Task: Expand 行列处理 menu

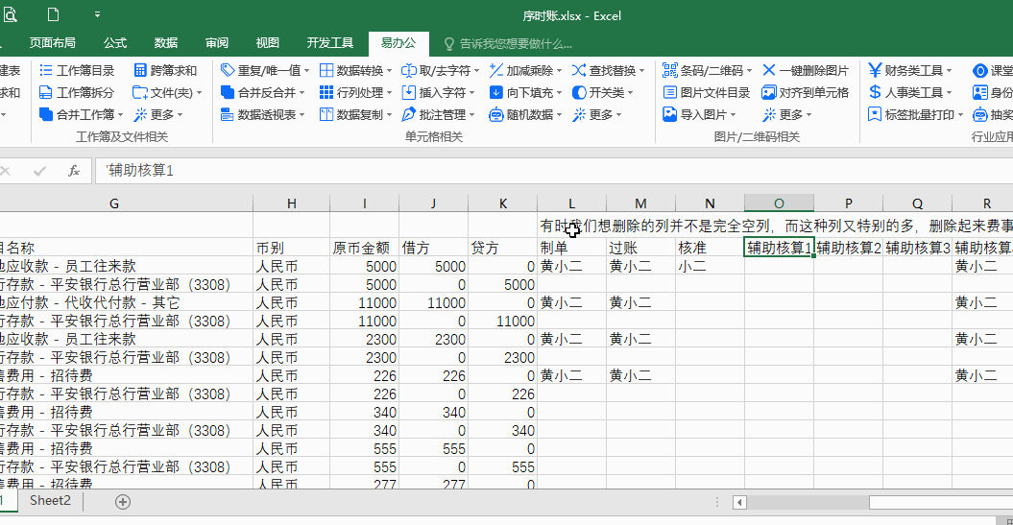Action: [356, 92]
